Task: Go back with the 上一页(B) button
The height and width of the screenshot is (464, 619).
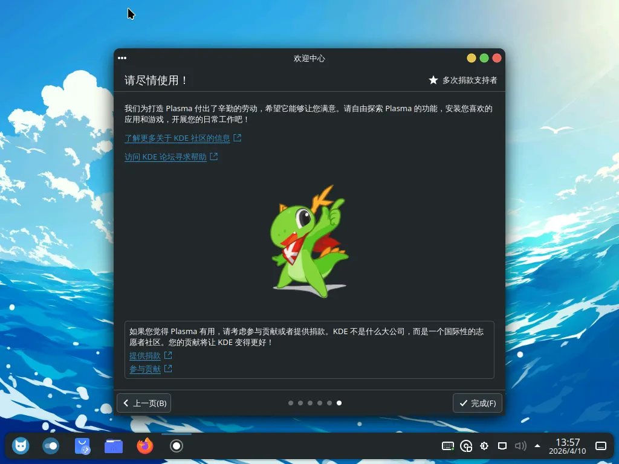Action: (144, 403)
